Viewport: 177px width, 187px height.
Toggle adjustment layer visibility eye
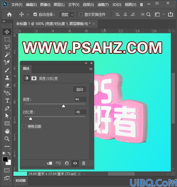click(75, 163)
